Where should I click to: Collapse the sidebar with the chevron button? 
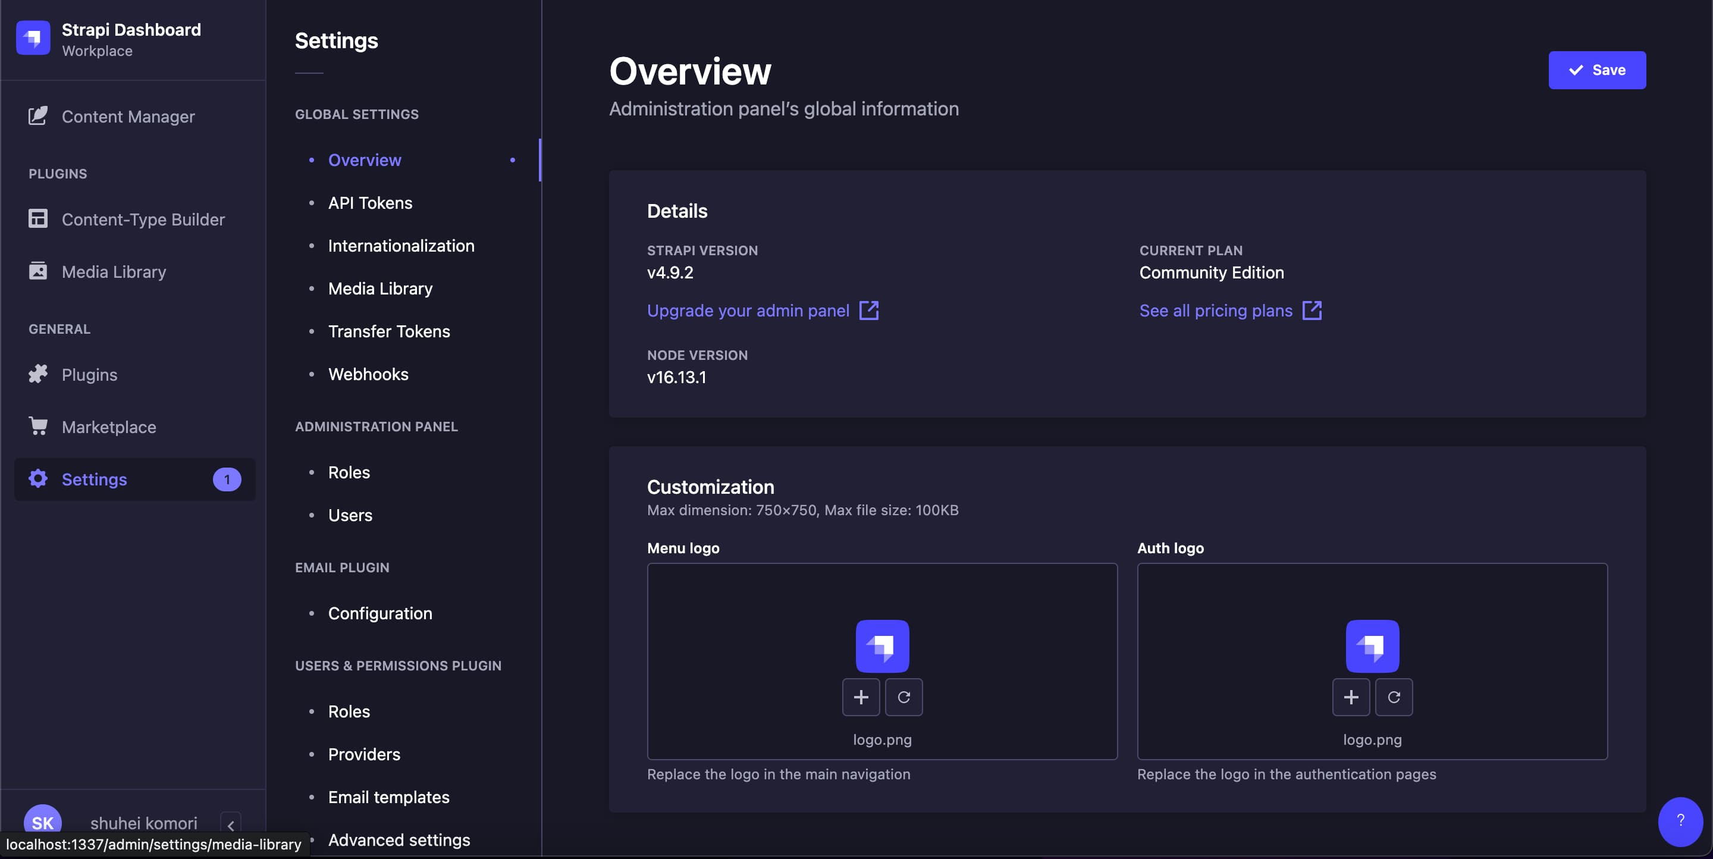point(231,825)
